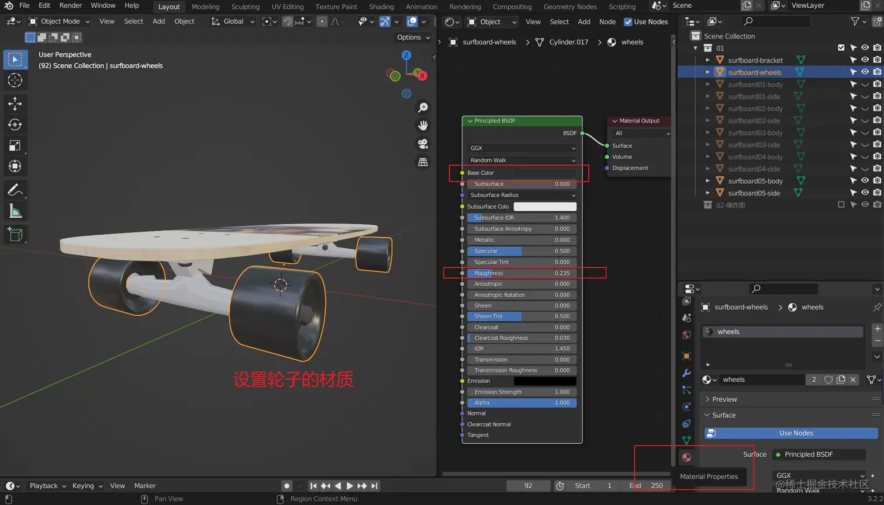The image size is (884, 505).
Task: Toggle collection 01 exclude checkbox
Action: click(841, 48)
